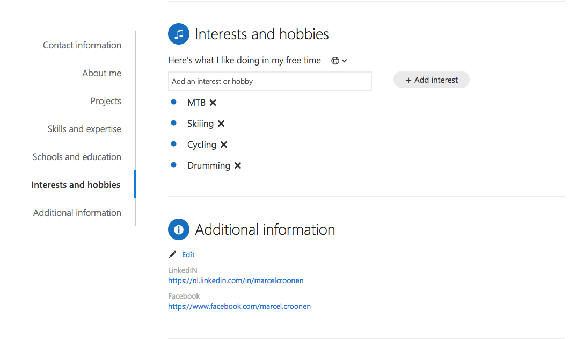This screenshot has width=584, height=339.
Task: Jump to Schools and education
Action: coord(77,157)
